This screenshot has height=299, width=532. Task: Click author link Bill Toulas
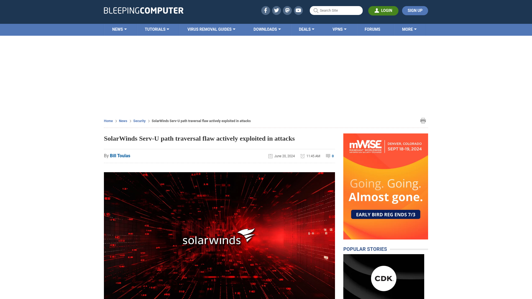click(x=120, y=156)
